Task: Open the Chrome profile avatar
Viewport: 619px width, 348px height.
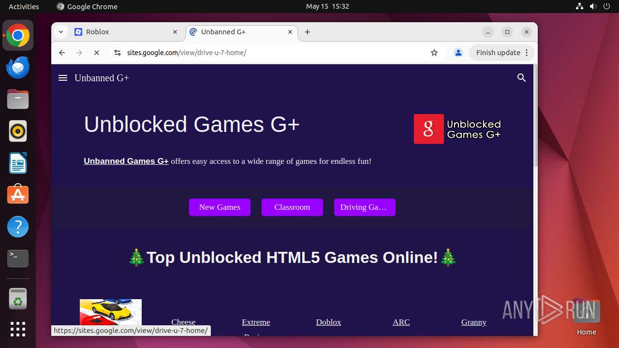Action: (x=458, y=53)
